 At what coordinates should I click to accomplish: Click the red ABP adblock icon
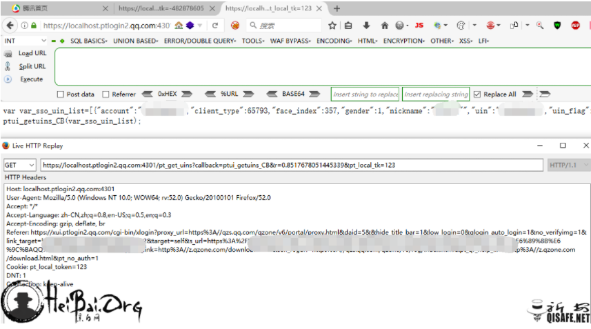coord(575,26)
